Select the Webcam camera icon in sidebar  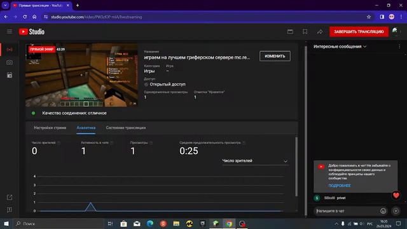(10, 62)
